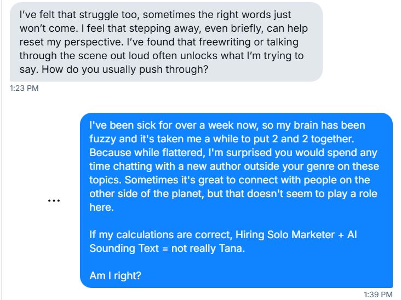Click the 1:39 PM timestamp

(x=379, y=295)
